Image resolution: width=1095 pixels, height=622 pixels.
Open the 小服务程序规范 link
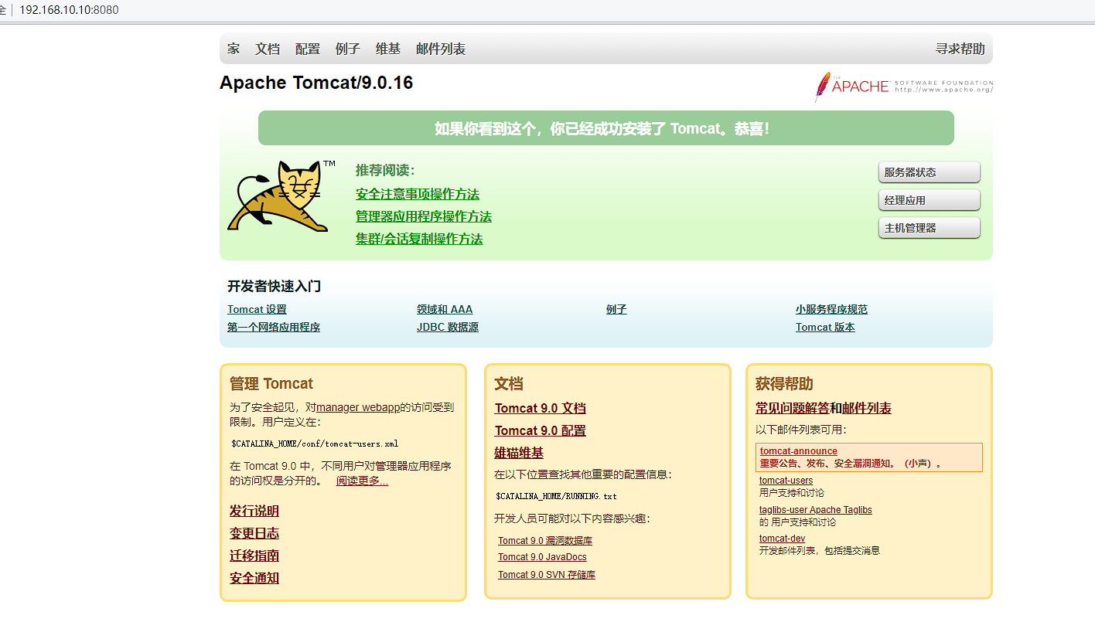pyautogui.click(x=831, y=309)
